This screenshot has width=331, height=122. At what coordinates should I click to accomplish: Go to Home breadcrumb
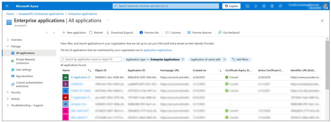tap(10, 14)
